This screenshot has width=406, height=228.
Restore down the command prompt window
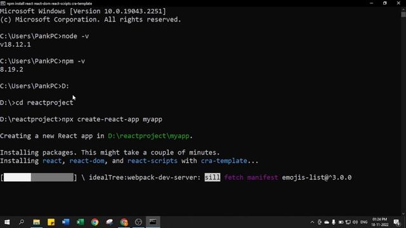pos(385,3)
